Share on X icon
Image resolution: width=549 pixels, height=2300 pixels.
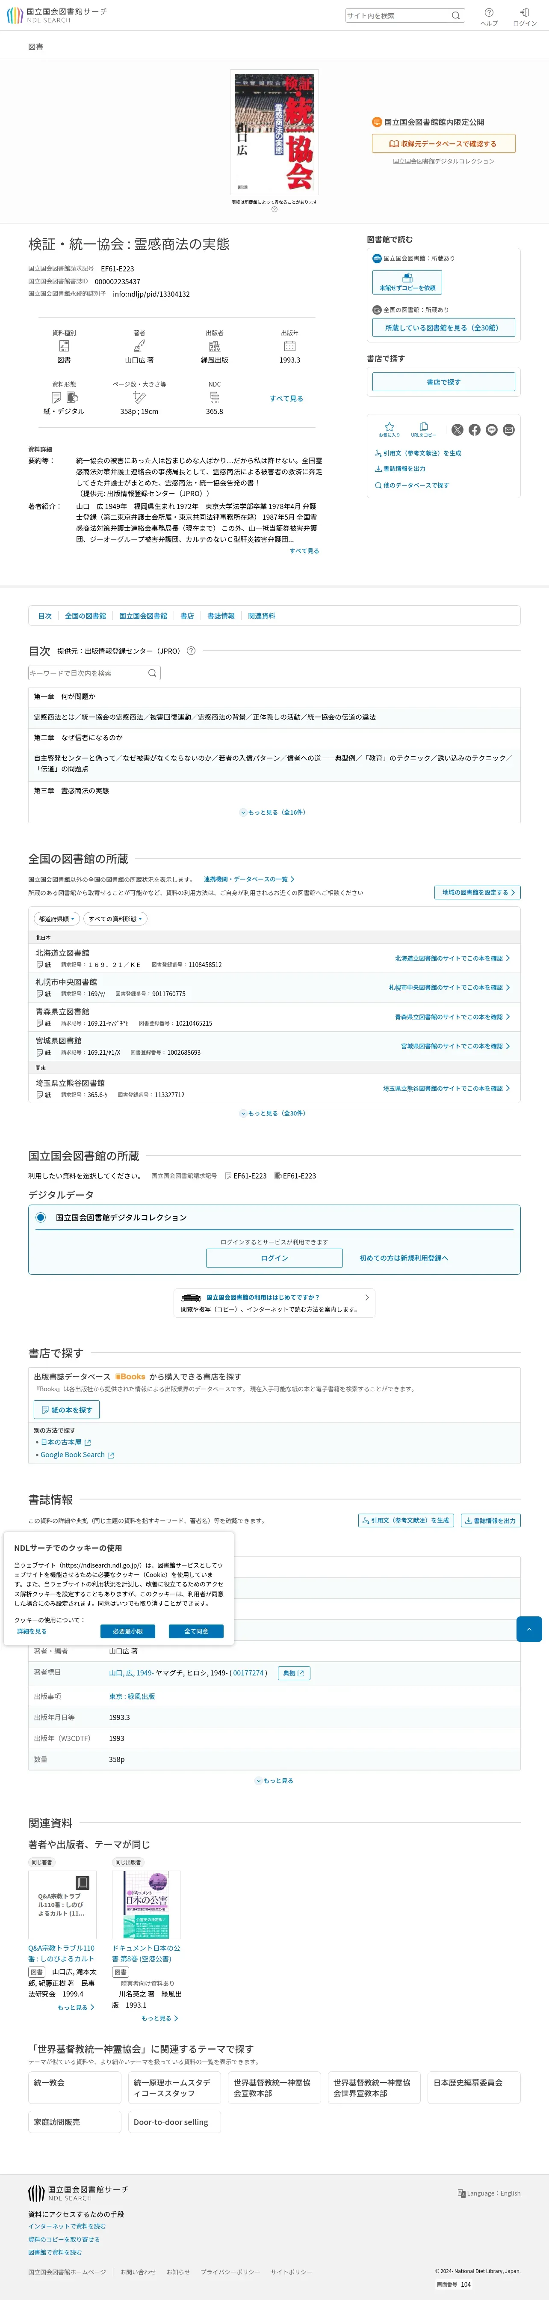(x=457, y=429)
